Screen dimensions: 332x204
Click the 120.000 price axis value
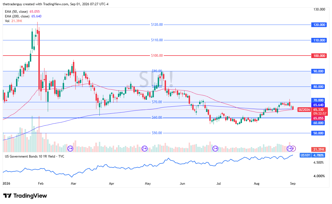click(318, 25)
